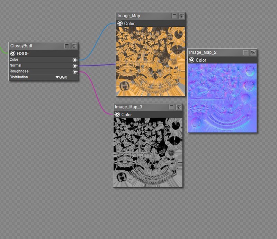Click the Normal label on GlossyBsdf
Image resolution: width=277 pixels, height=239 pixels.
click(x=15, y=65)
